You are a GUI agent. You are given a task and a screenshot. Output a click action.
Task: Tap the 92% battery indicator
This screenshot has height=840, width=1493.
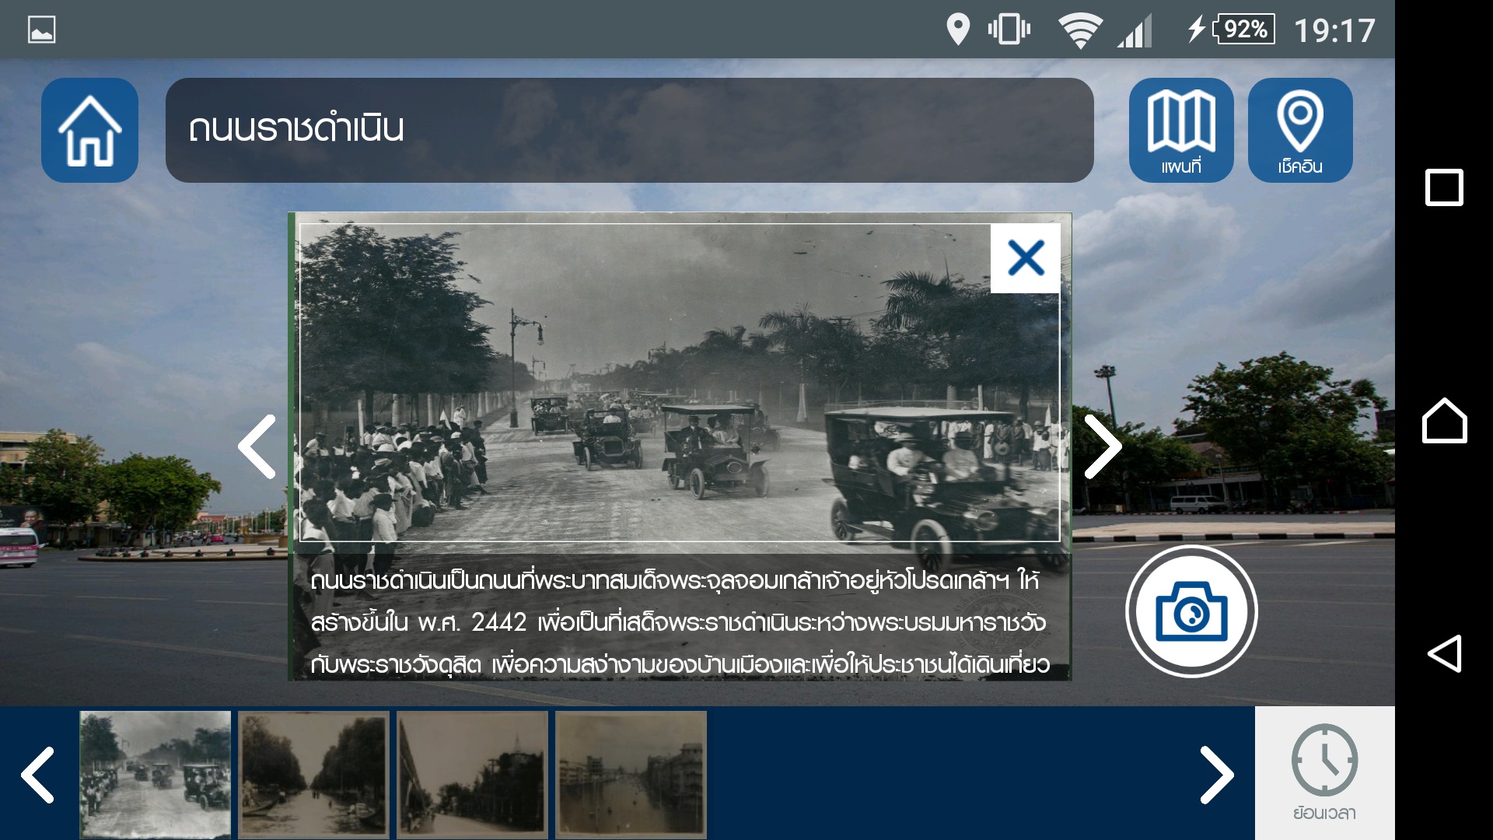(1231, 30)
